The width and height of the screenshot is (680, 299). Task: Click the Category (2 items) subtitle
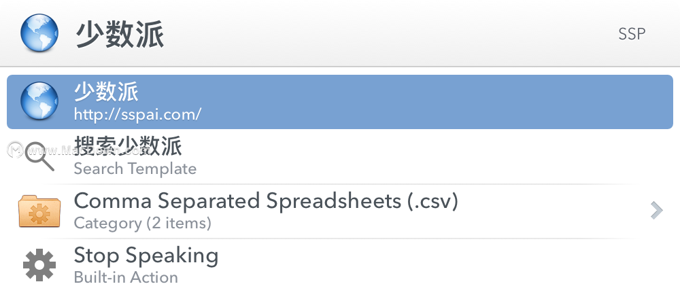coord(143,223)
